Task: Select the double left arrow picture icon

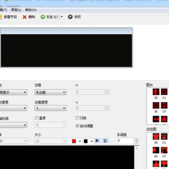Action: click(156, 119)
